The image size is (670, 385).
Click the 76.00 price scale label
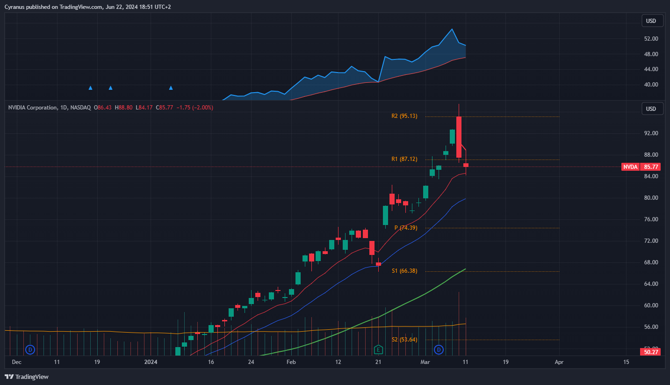pyautogui.click(x=652, y=219)
